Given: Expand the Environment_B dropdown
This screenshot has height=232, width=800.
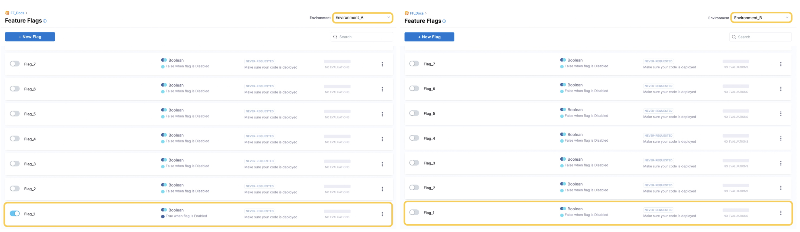Looking at the screenshot, I should pos(761,18).
